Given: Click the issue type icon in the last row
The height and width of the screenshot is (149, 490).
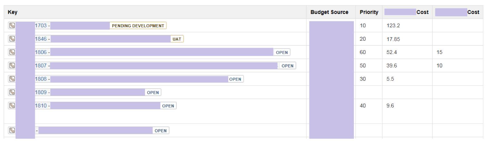Looking at the screenshot, I should (x=12, y=131).
